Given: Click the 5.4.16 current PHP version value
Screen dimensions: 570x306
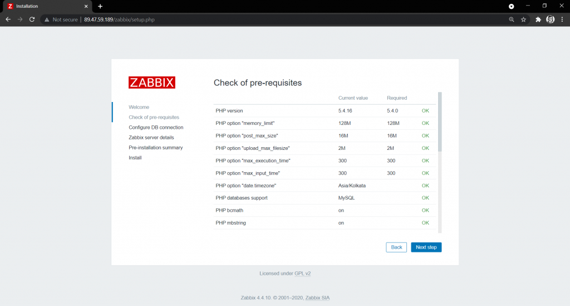Looking at the screenshot, I should click(345, 110).
